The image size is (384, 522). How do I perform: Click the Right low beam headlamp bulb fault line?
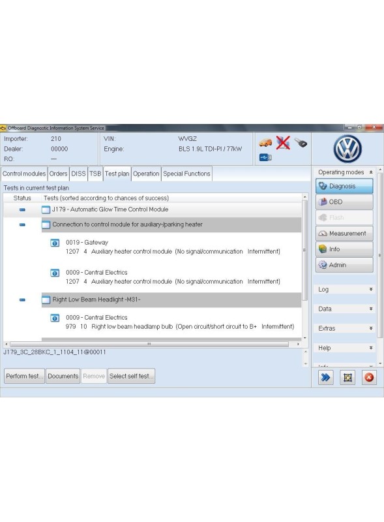[180, 327]
